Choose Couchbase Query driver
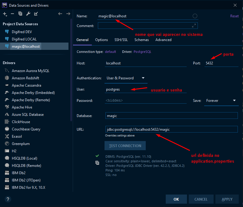Screen dimensions: 243x207 34,129
